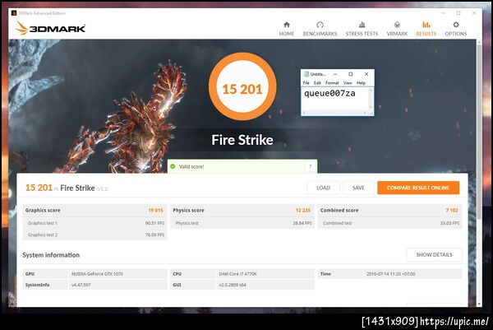
Task: Click the Graphics test 2 row
Action: (94, 235)
